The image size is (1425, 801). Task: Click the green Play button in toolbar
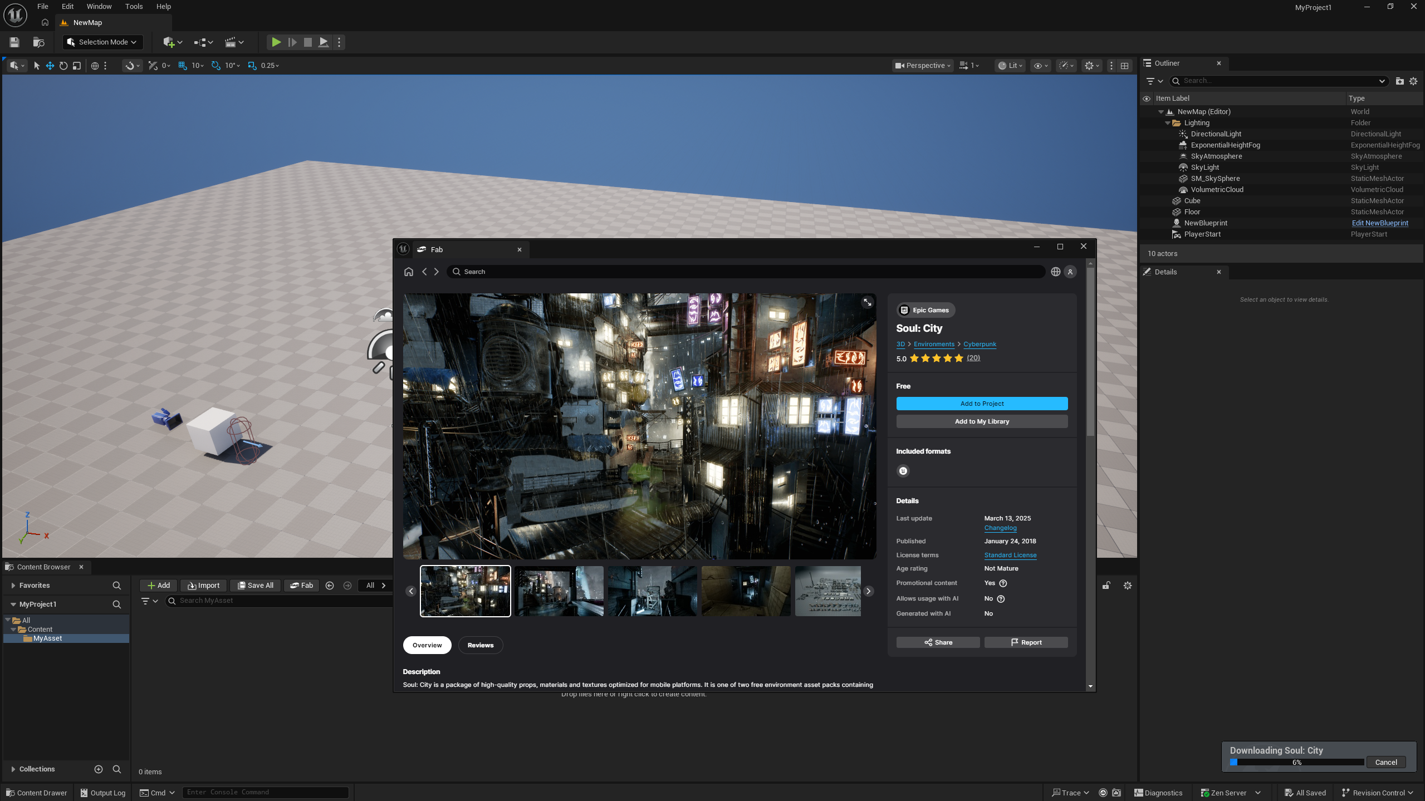point(276,42)
